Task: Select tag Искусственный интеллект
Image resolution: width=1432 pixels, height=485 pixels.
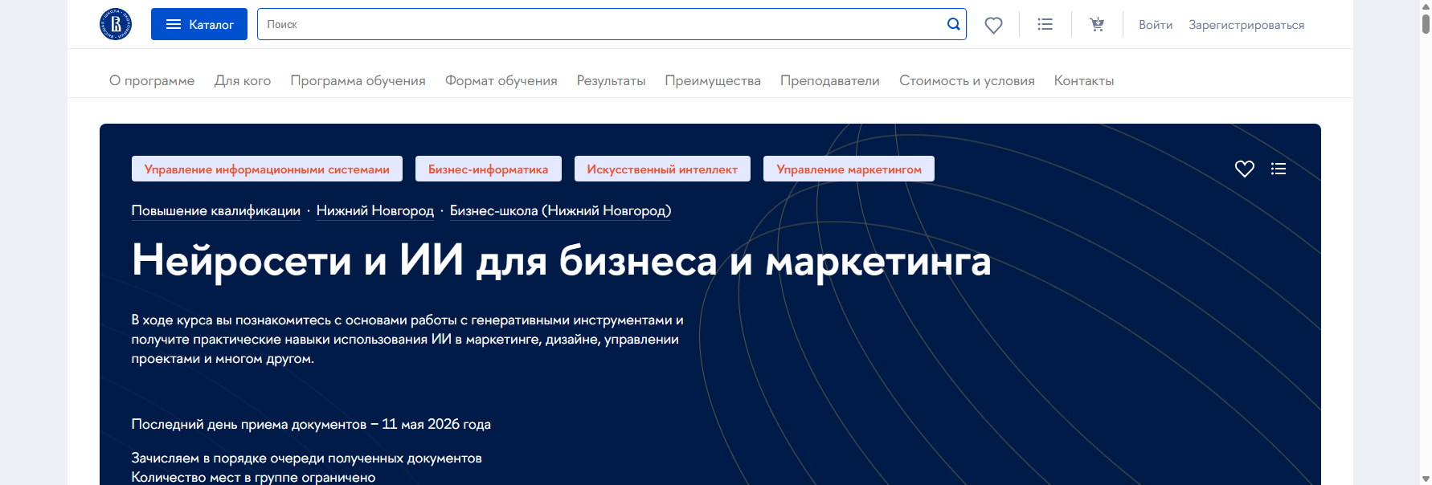Action: click(x=662, y=169)
